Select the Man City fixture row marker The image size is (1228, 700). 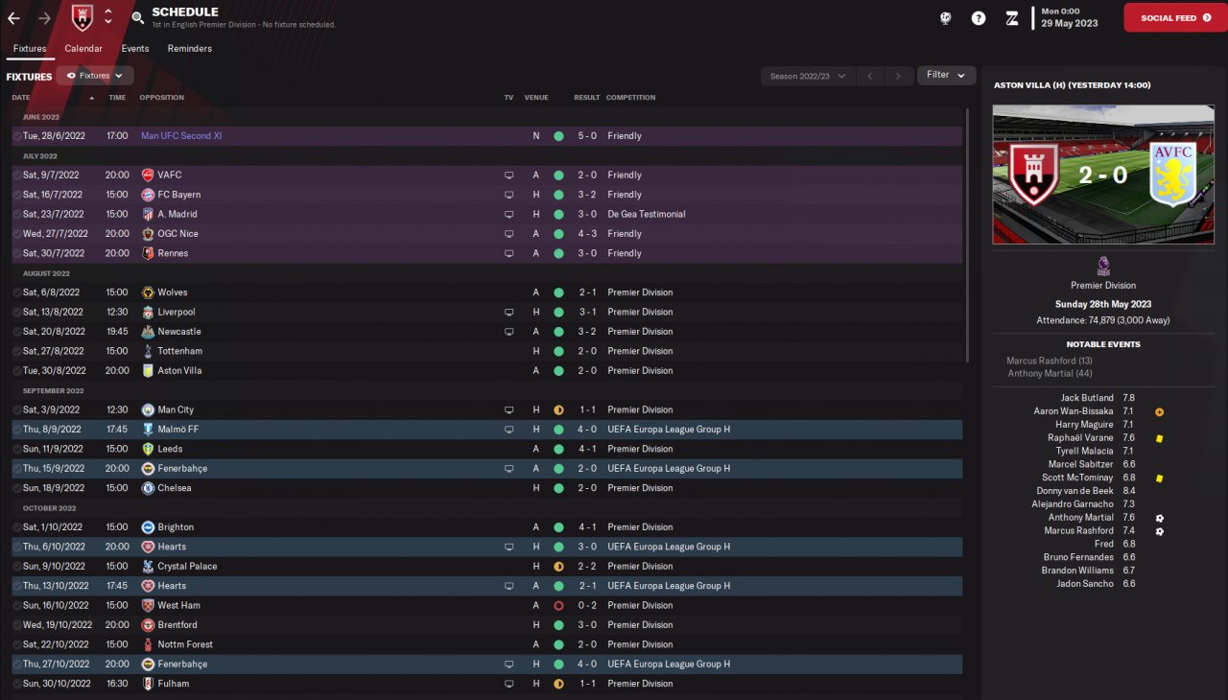click(x=17, y=410)
